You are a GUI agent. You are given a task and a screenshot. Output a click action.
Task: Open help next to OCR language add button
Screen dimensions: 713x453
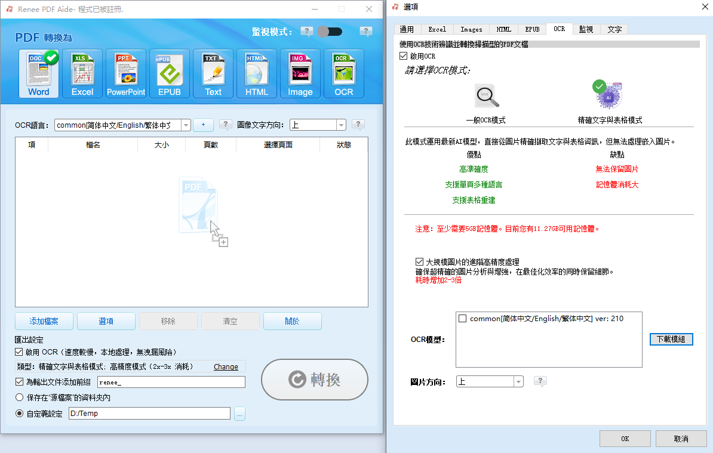tap(226, 125)
